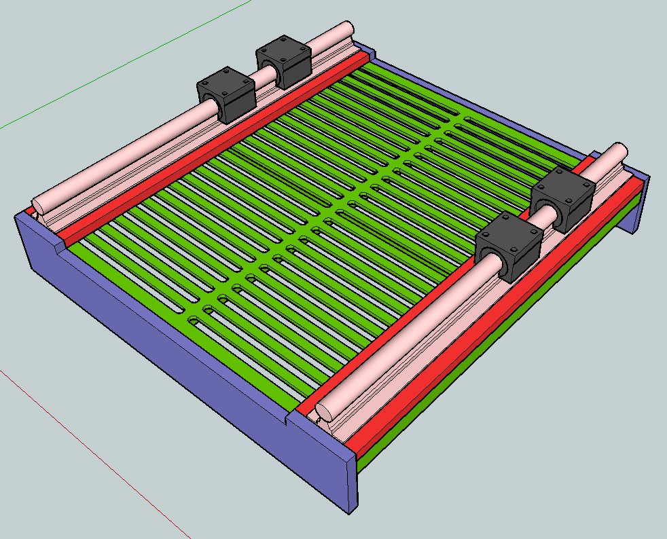Viewport: 667px width, 539px height.
Task: Click the rear bearing block on right rail
Action: pyautogui.click(x=561, y=197)
